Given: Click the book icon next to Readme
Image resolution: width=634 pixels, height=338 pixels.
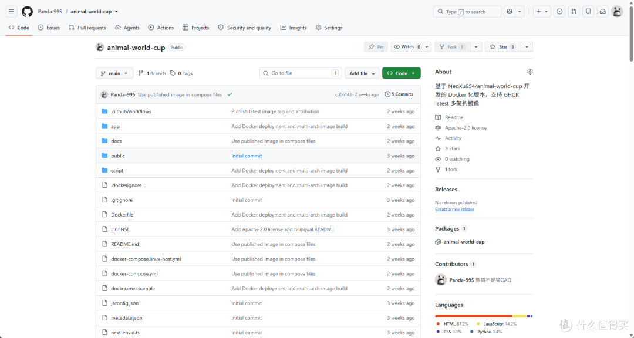Looking at the screenshot, I should [x=438, y=117].
